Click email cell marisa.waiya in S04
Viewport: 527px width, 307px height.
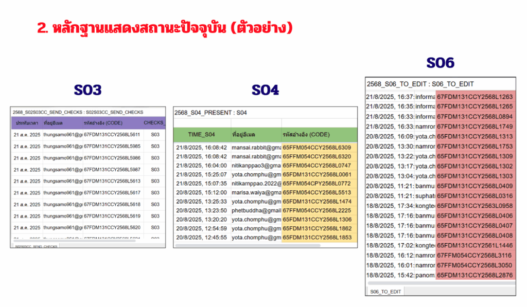[256, 192]
